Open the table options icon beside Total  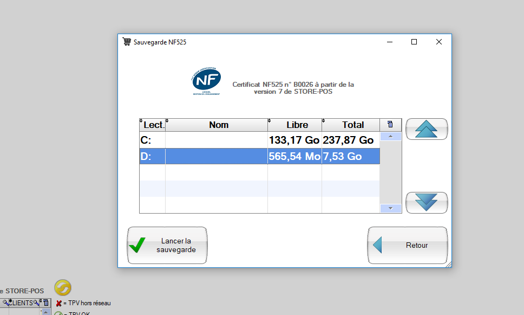pyautogui.click(x=390, y=125)
